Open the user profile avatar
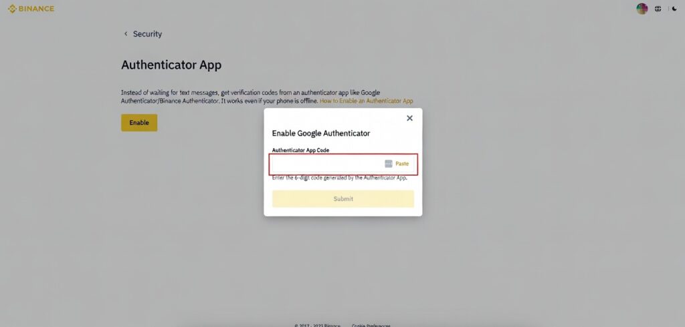The height and width of the screenshot is (327, 685). [x=642, y=9]
